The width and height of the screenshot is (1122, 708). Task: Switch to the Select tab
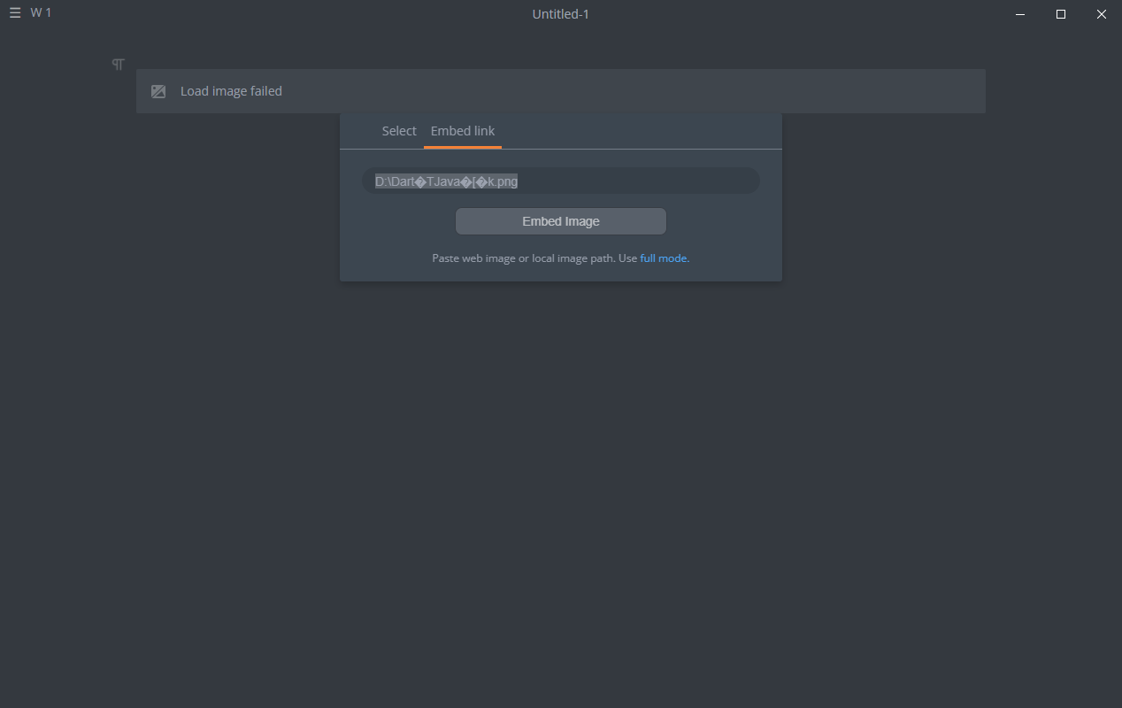click(398, 130)
